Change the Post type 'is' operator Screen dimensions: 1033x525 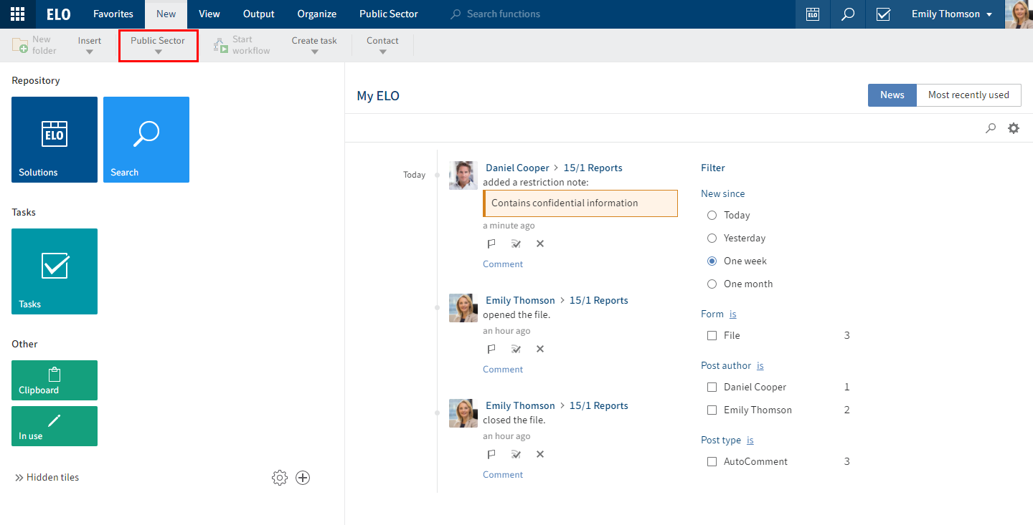[750, 440]
